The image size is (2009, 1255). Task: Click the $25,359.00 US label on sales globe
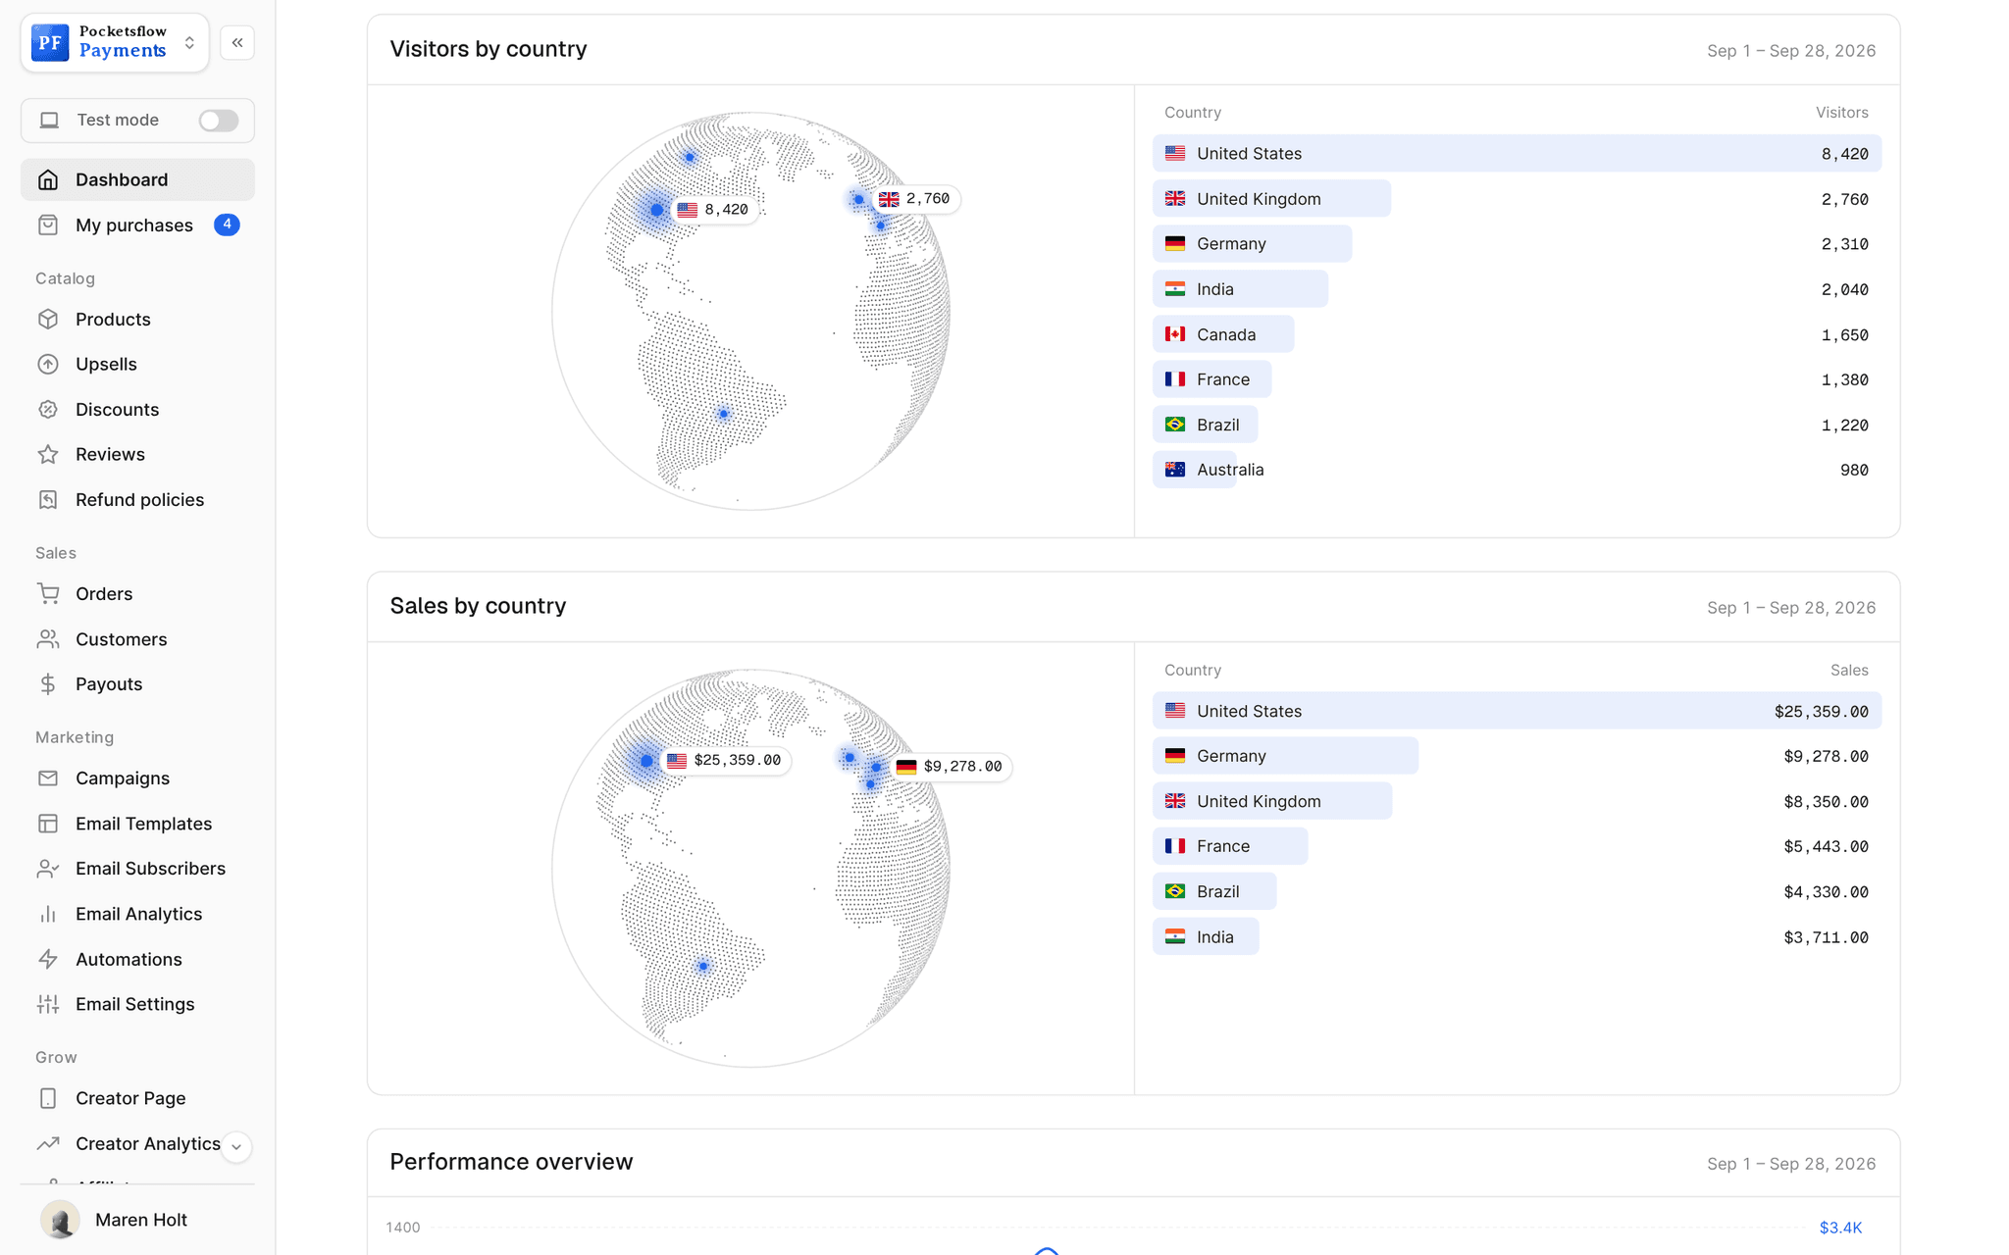tap(727, 761)
